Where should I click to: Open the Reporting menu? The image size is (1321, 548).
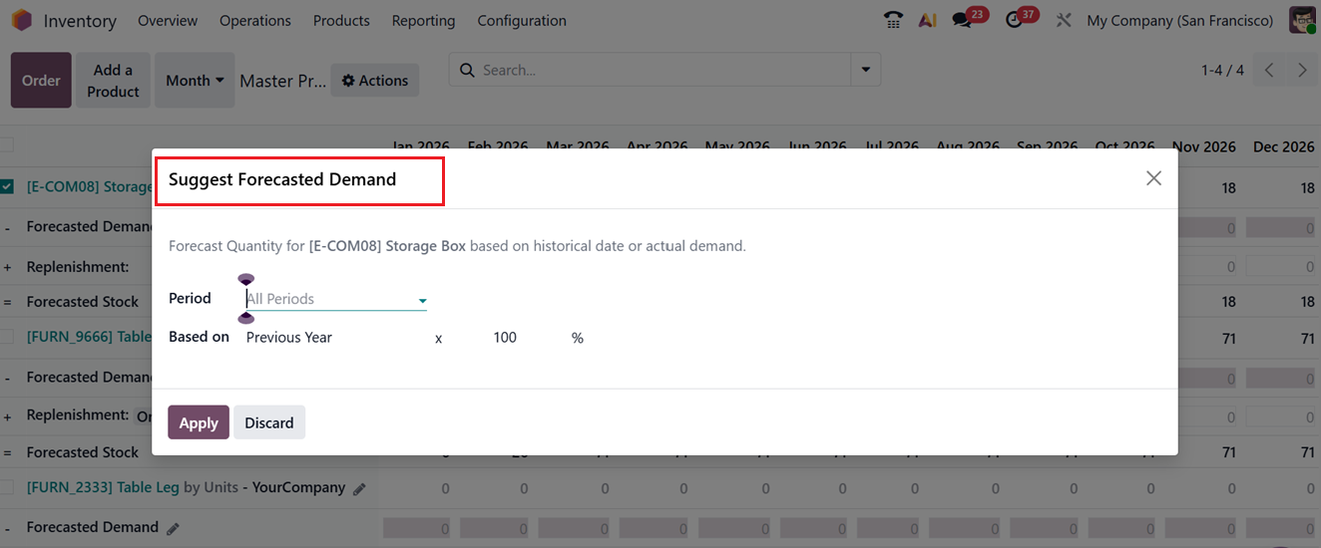(423, 20)
